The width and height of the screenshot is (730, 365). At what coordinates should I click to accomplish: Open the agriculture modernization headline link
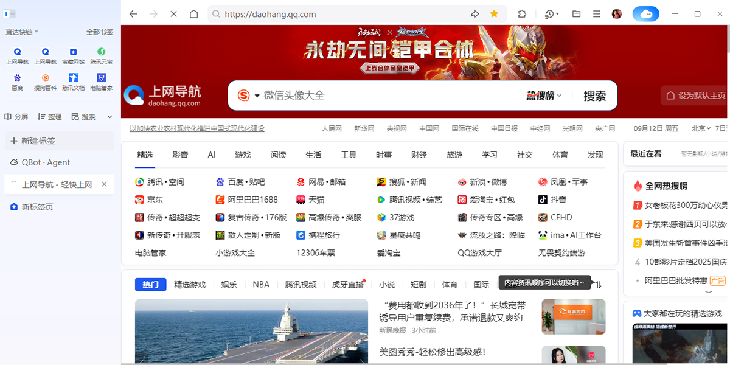(197, 128)
